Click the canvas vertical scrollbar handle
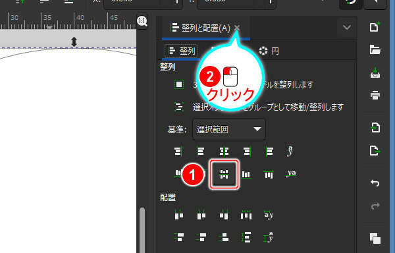 (142, 230)
